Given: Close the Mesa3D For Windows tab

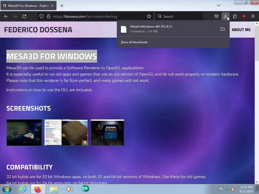Looking at the screenshot, I should [52, 6].
